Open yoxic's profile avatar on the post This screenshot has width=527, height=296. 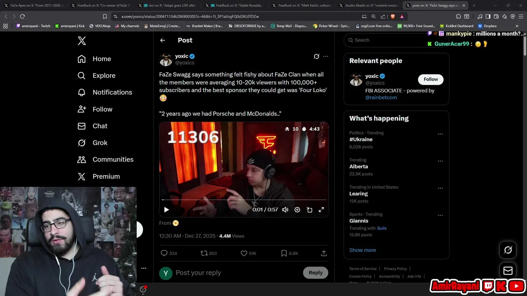(166, 60)
